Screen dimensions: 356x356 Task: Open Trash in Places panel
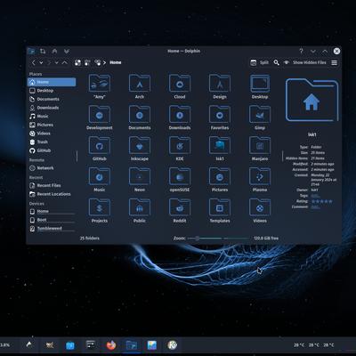[x=52, y=142]
